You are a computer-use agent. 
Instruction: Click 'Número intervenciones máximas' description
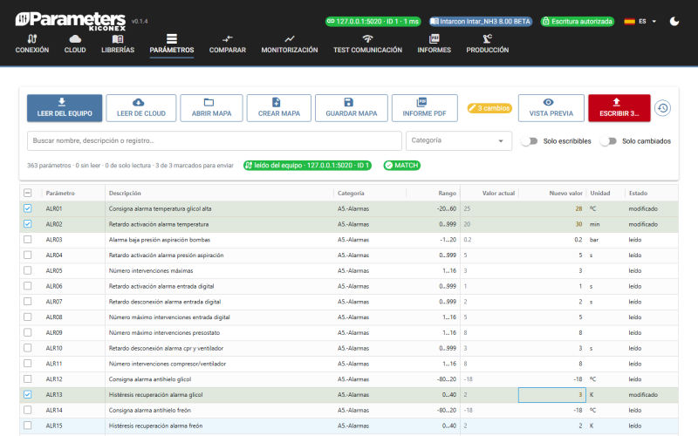click(x=151, y=270)
